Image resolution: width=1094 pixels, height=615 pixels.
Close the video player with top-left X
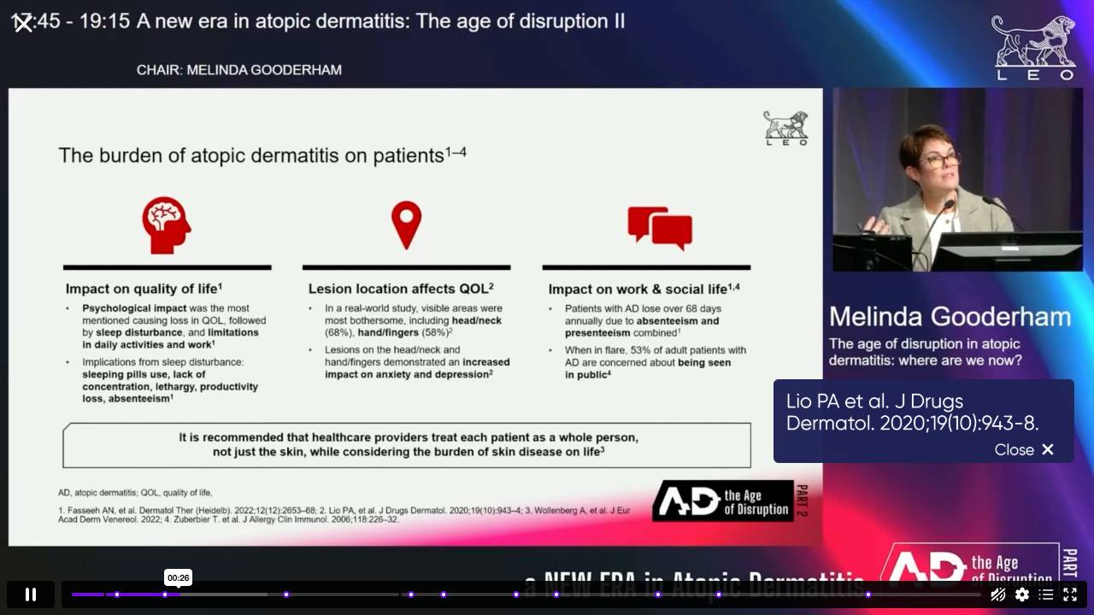pos(23,23)
